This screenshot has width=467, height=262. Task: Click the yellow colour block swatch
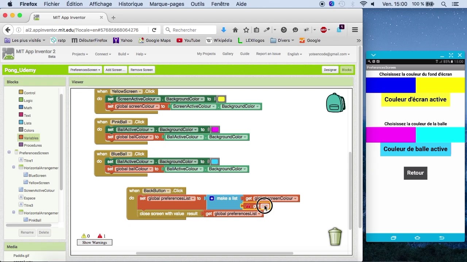[221, 99]
